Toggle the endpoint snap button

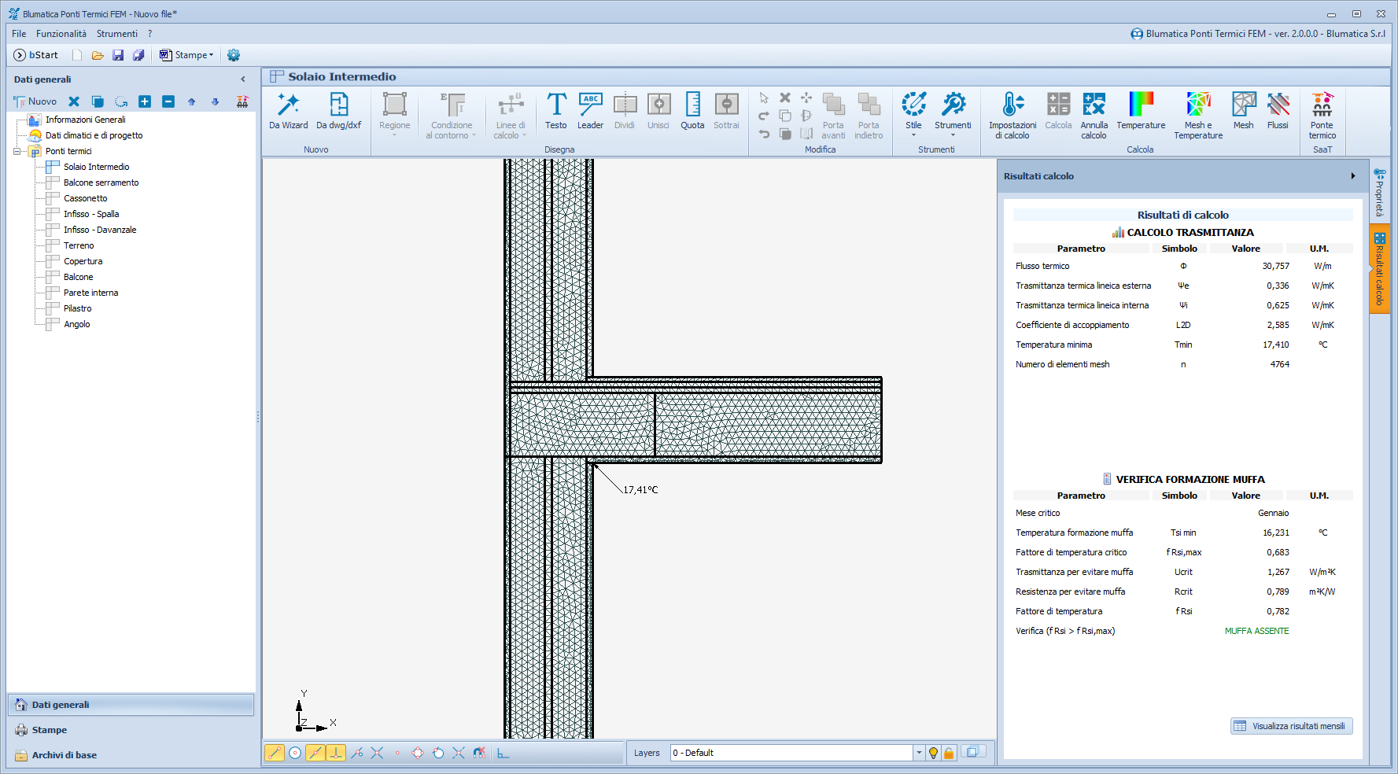[275, 753]
